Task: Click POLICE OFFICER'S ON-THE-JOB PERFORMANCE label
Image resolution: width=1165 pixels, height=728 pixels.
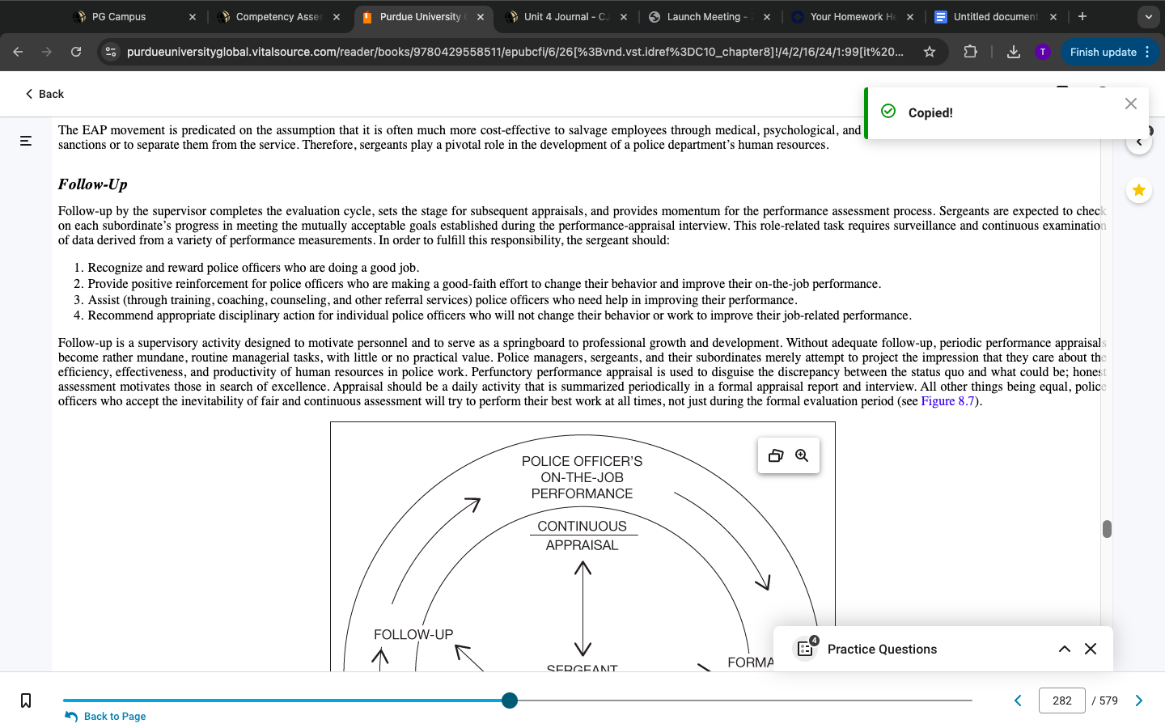Action: tap(582, 477)
